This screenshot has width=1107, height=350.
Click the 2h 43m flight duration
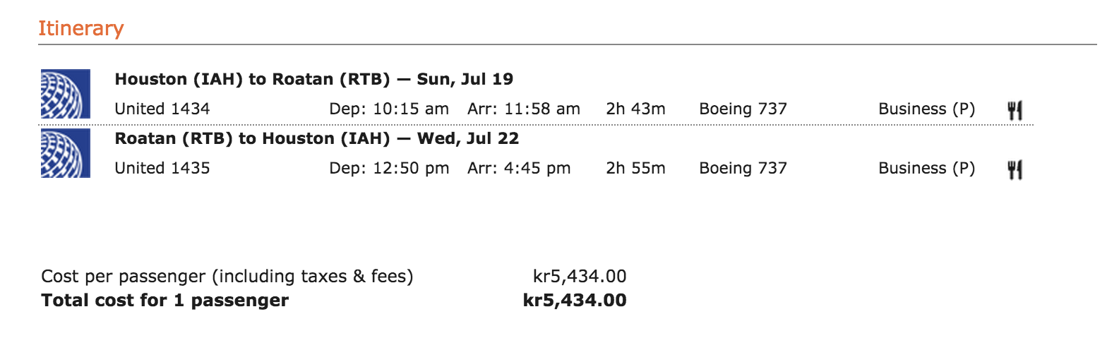(635, 109)
